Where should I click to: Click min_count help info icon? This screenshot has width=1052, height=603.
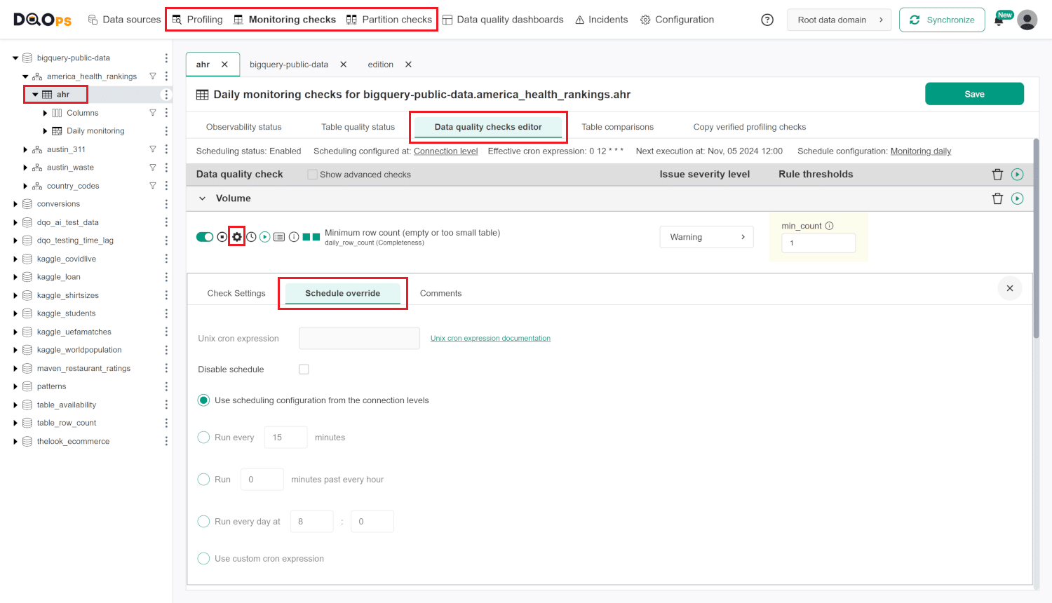[x=830, y=226]
